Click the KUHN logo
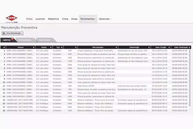Viewport: 193px width, 129px height. 12,19
